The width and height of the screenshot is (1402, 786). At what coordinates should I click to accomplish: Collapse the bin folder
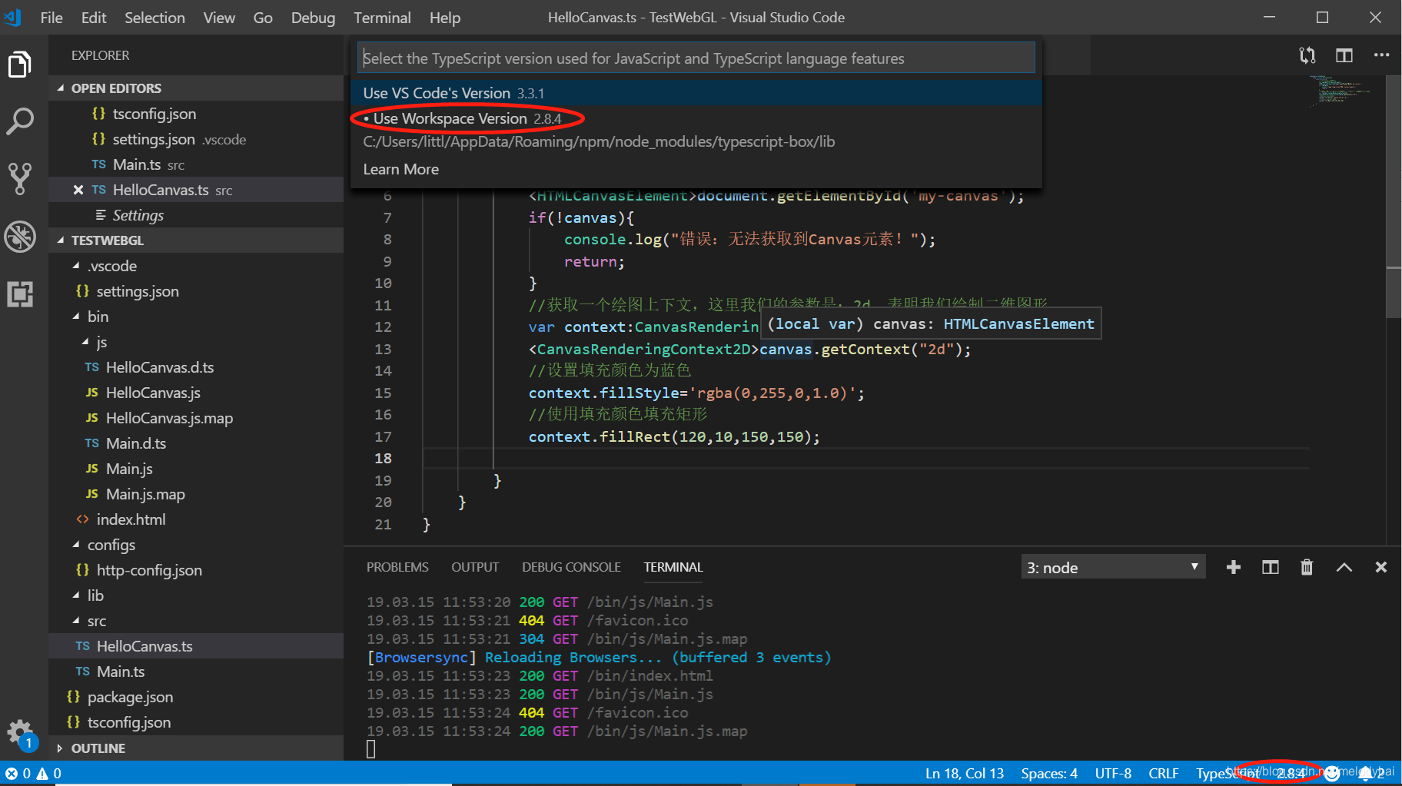pos(196,317)
